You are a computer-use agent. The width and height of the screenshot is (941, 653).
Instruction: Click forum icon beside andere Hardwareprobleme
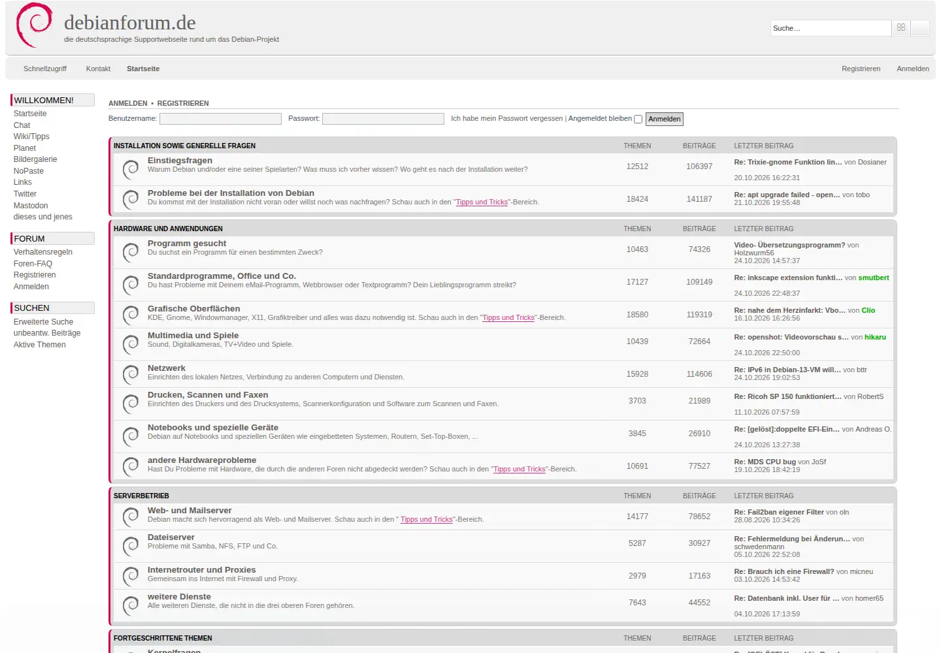(x=131, y=466)
